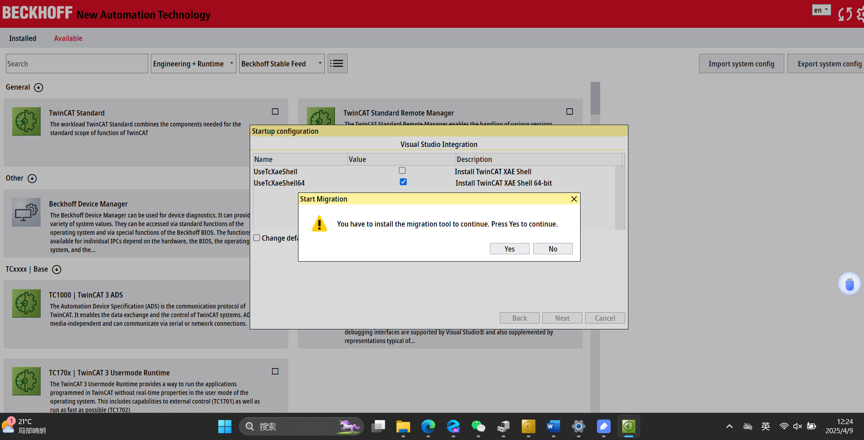Click Cancel in Startup configuration

[605, 318]
